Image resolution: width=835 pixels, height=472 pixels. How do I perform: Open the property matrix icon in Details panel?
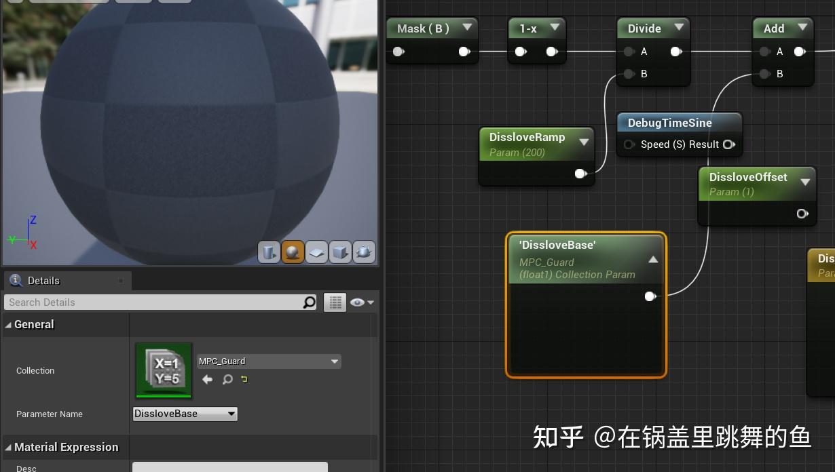[x=335, y=302]
